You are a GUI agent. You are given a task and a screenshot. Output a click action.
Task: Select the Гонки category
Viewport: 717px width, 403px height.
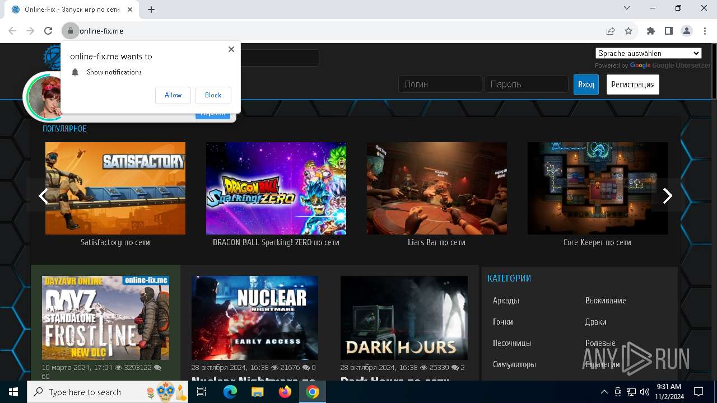pos(503,322)
